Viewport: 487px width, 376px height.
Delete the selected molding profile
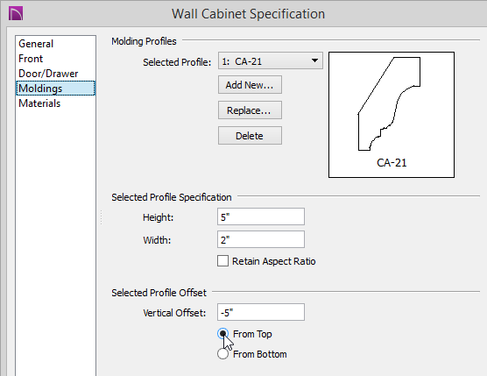(x=250, y=136)
